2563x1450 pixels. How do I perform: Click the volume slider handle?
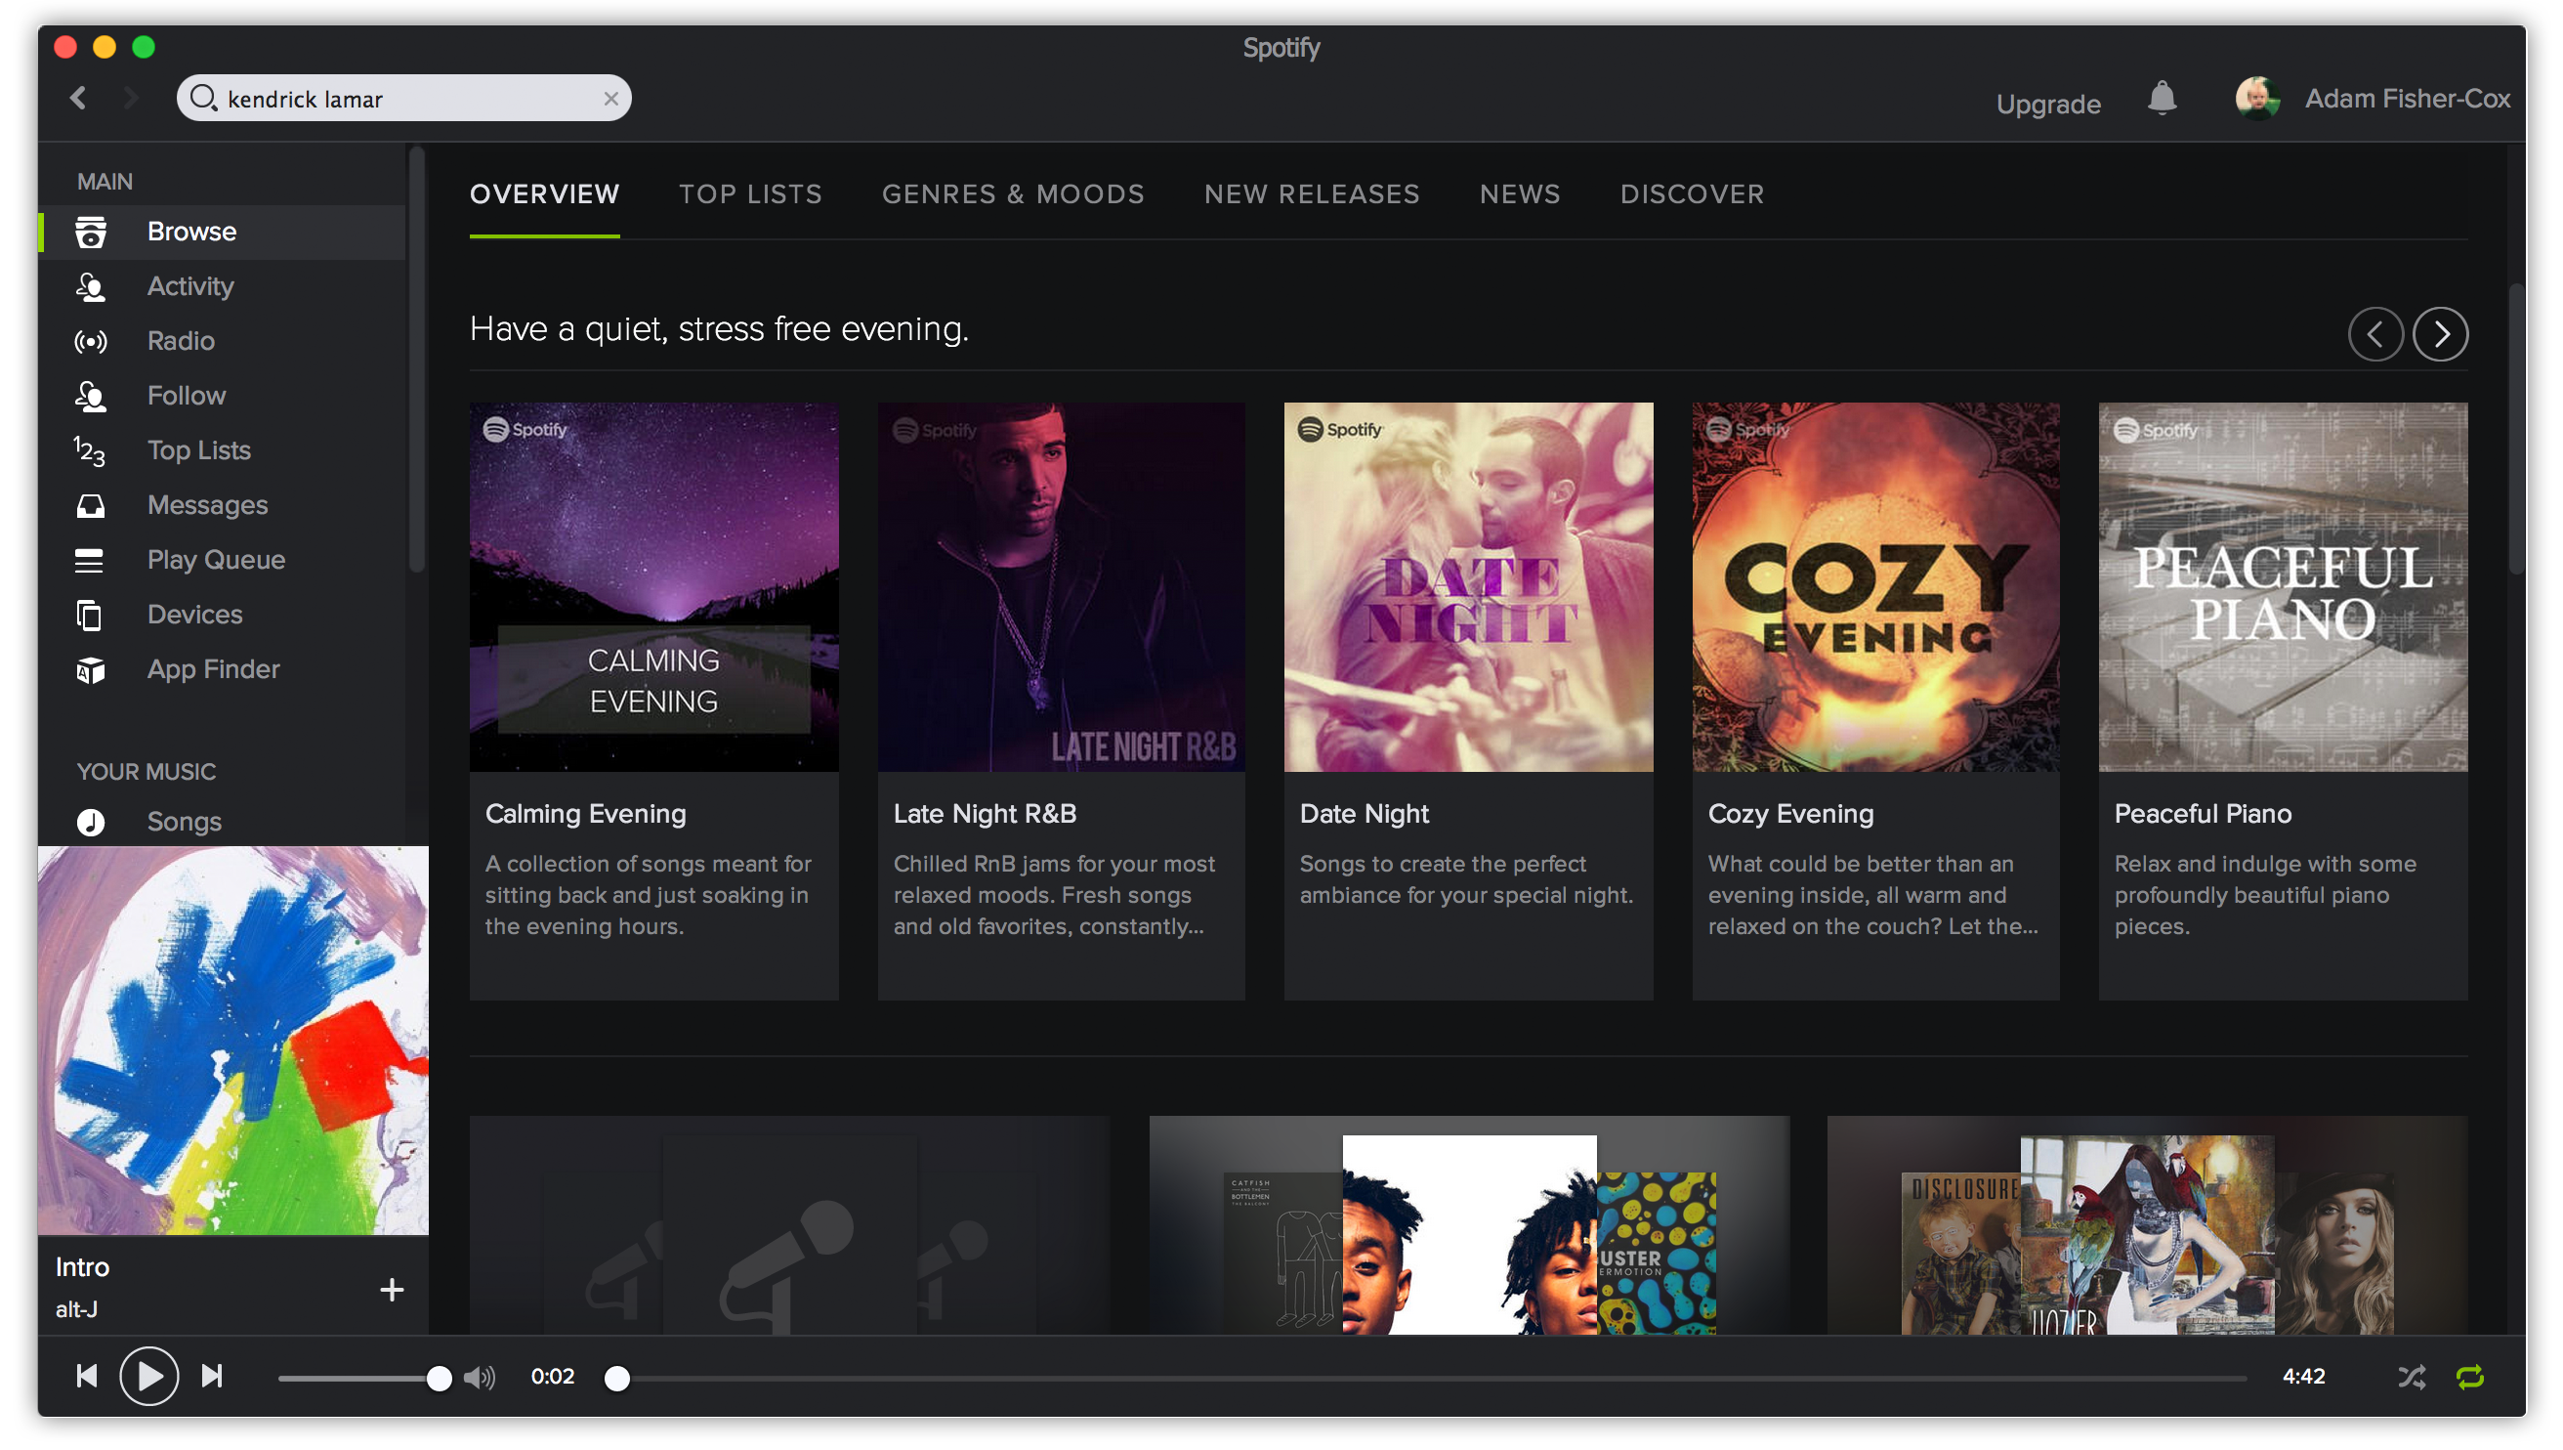pyautogui.click(x=439, y=1378)
